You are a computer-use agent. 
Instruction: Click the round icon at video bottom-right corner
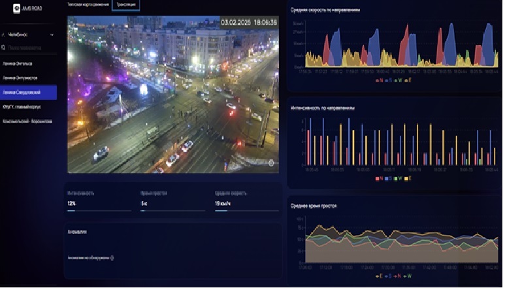tap(271, 163)
